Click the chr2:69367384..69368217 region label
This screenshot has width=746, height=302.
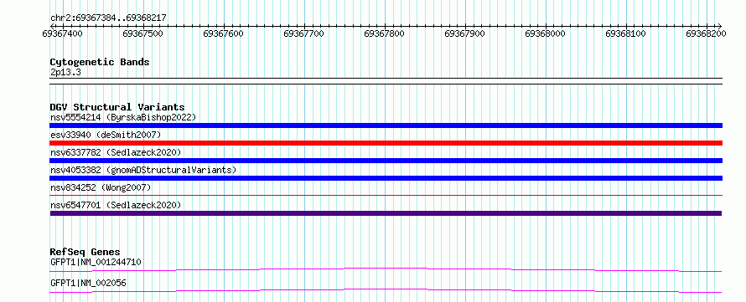[108, 18]
